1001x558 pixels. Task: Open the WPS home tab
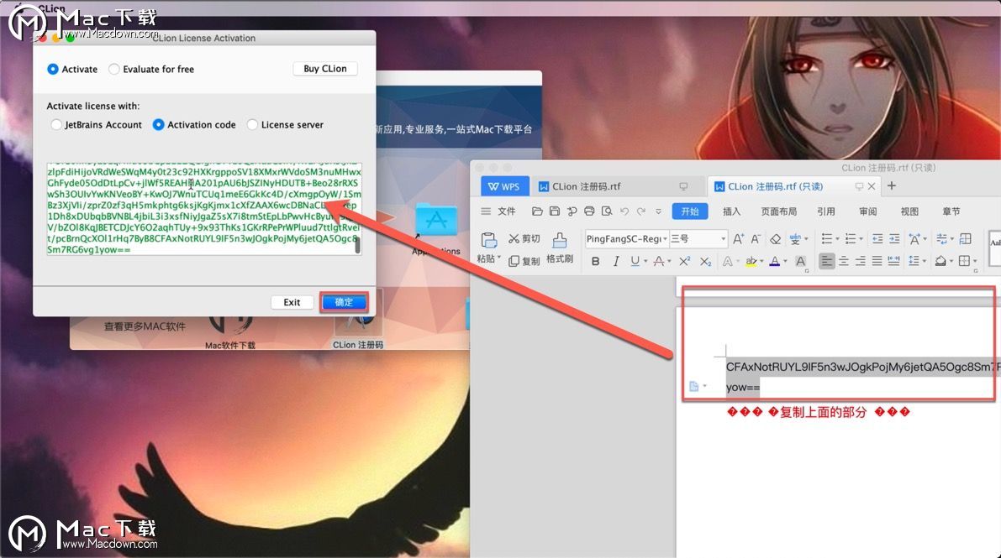[x=504, y=186]
